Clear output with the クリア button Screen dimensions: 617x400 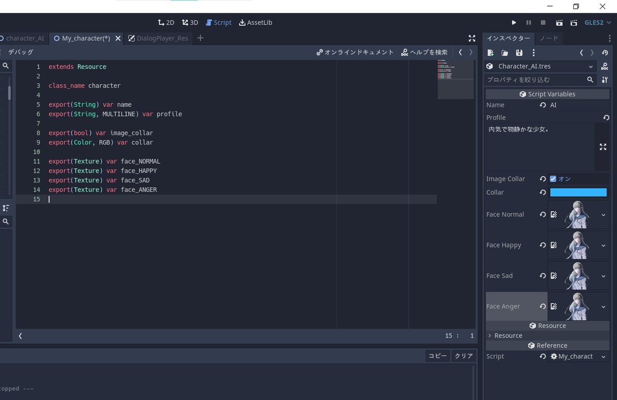[x=464, y=356]
